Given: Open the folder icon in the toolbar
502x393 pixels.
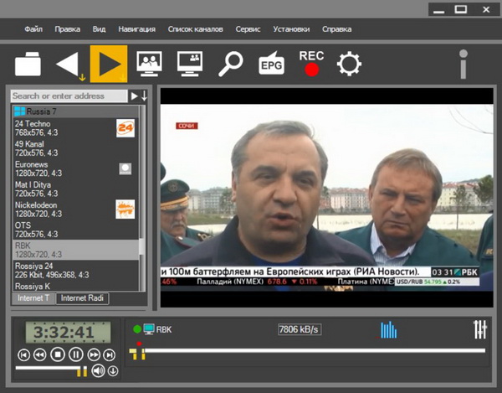Looking at the screenshot, I should click(x=28, y=64).
